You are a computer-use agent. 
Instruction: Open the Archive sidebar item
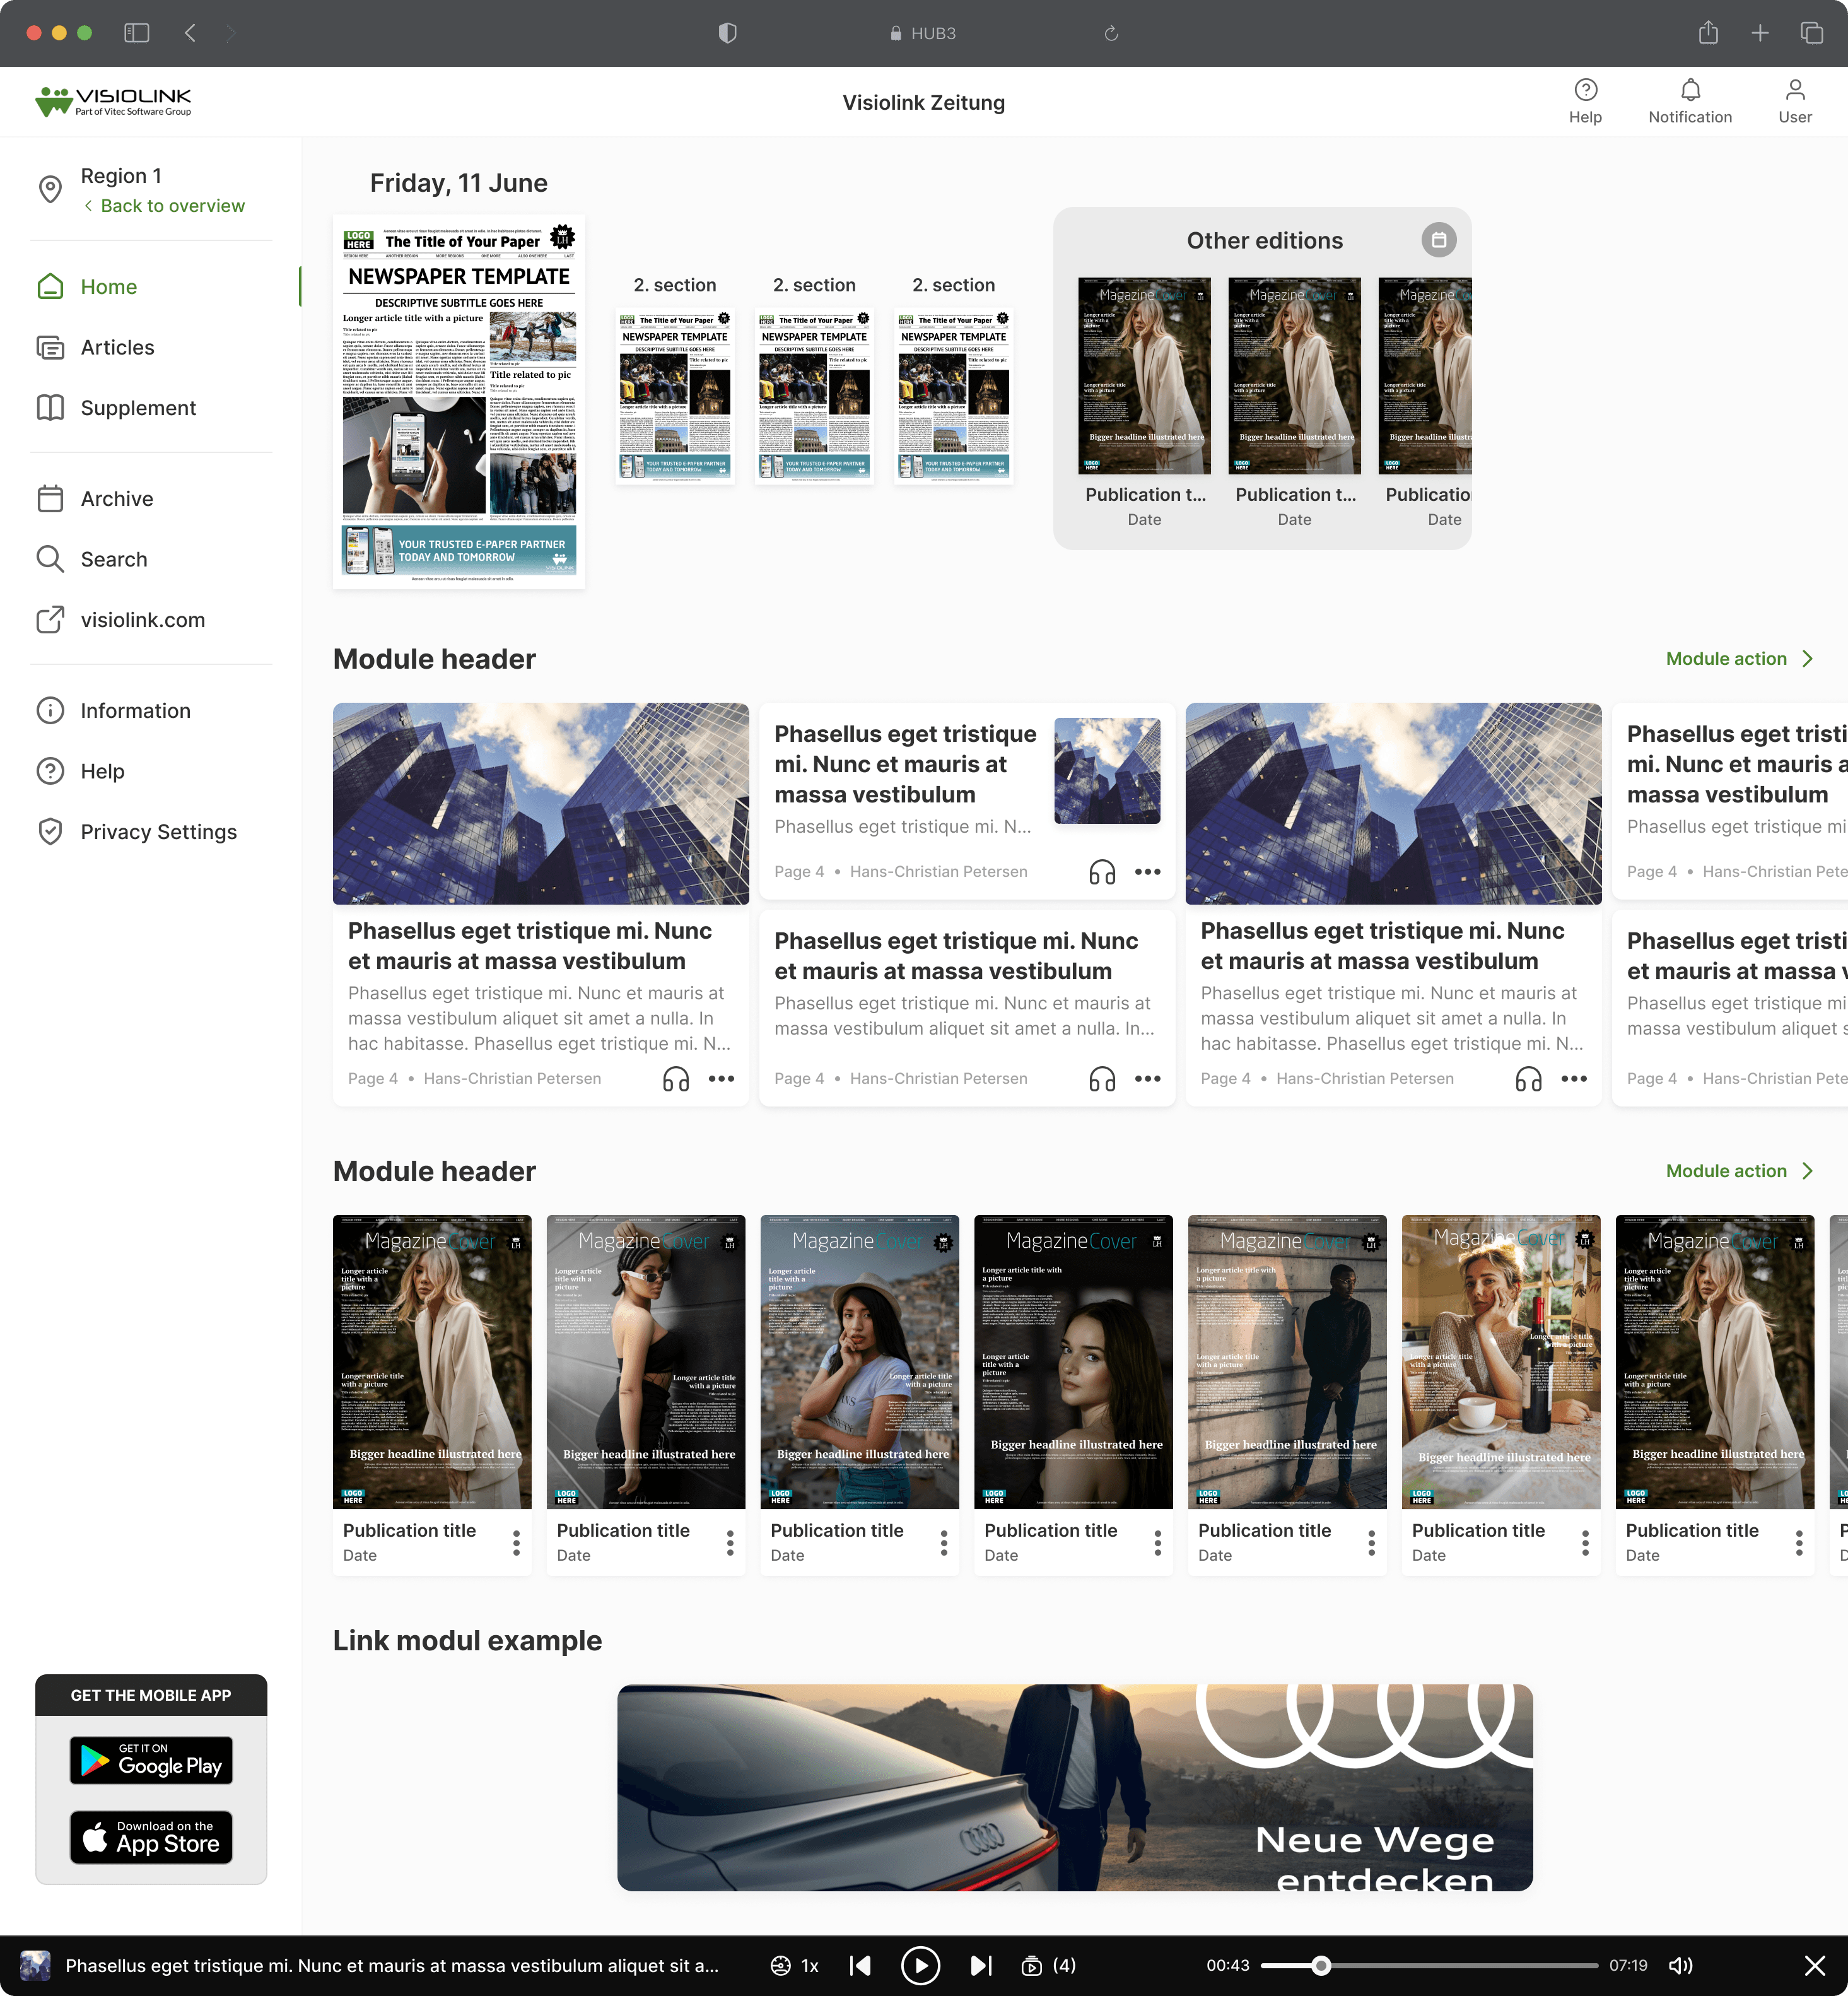117,499
